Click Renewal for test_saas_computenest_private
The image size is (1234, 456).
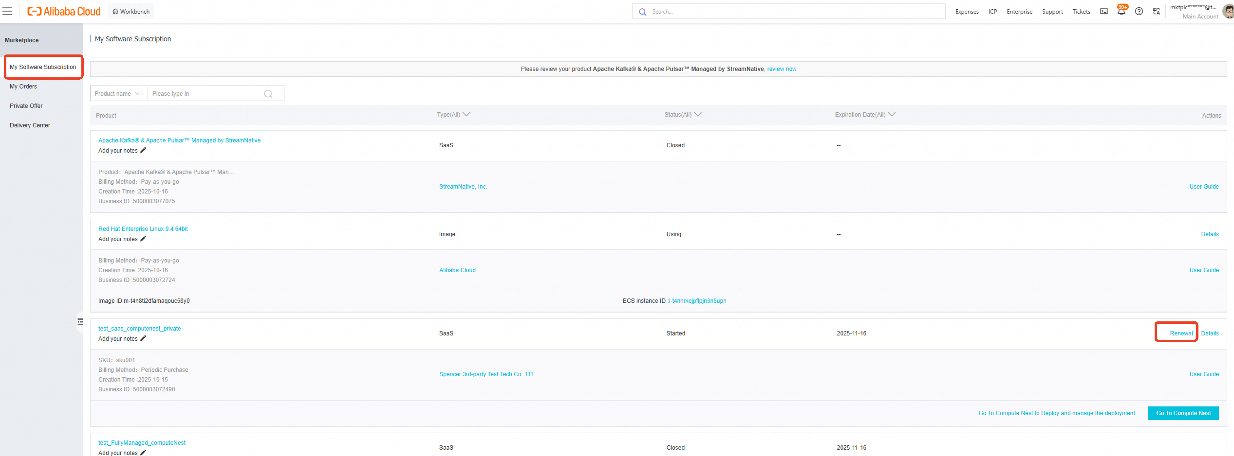coord(1181,333)
